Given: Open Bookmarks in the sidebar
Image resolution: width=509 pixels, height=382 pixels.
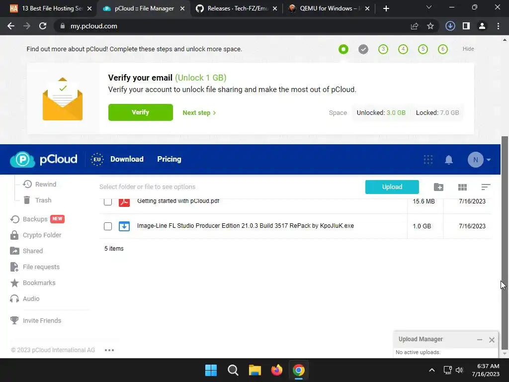Looking at the screenshot, I should tap(33, 283).
